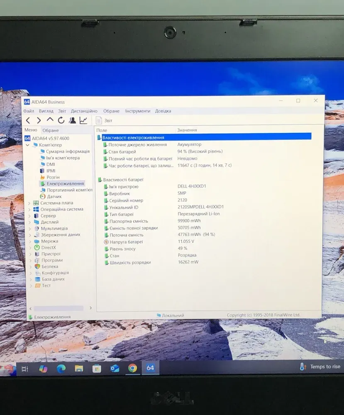Select the Датчик sensor tree item
Viewport: 344px width, 415px height.
(54, 196)
